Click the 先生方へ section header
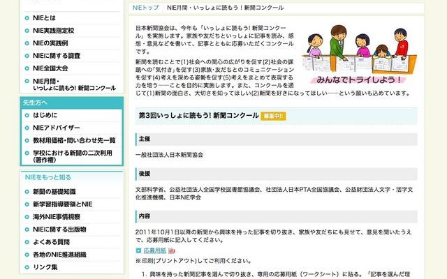 tap(72, 103)
